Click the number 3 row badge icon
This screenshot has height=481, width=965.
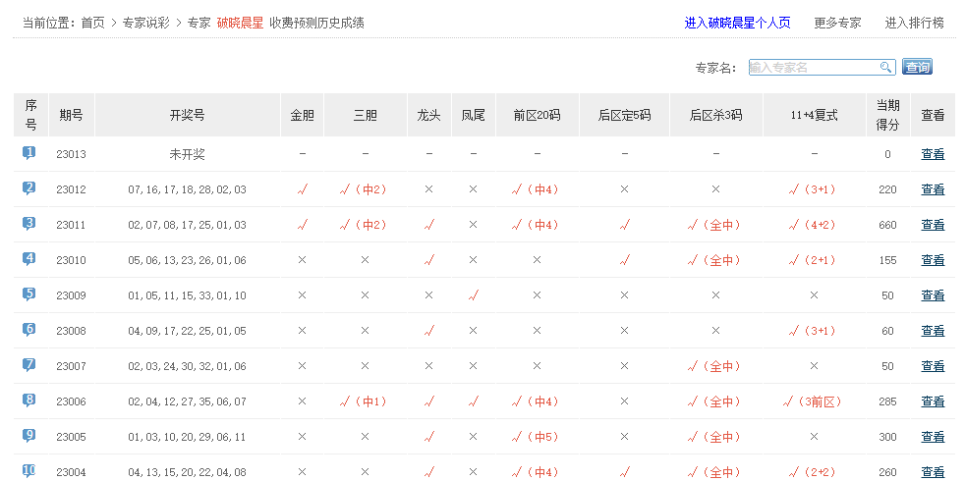[29, 224]
